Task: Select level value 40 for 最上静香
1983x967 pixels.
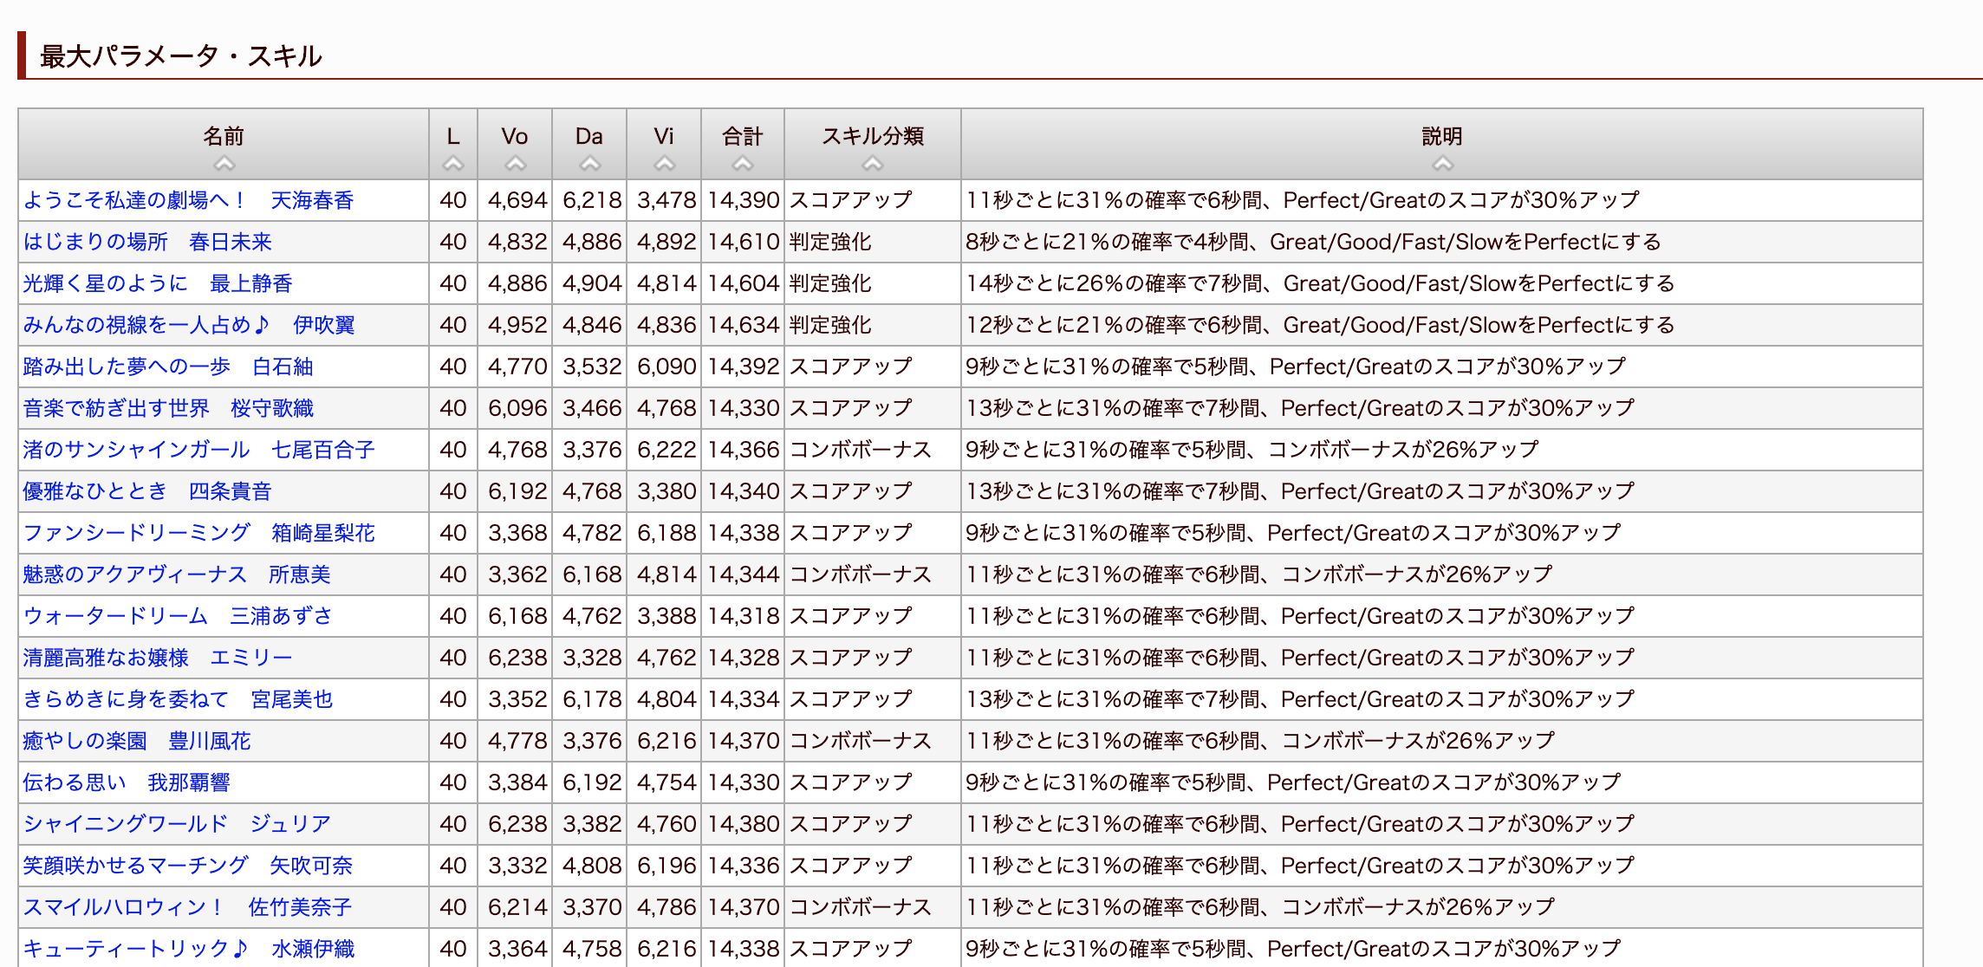Action: (x=453, y=283)
